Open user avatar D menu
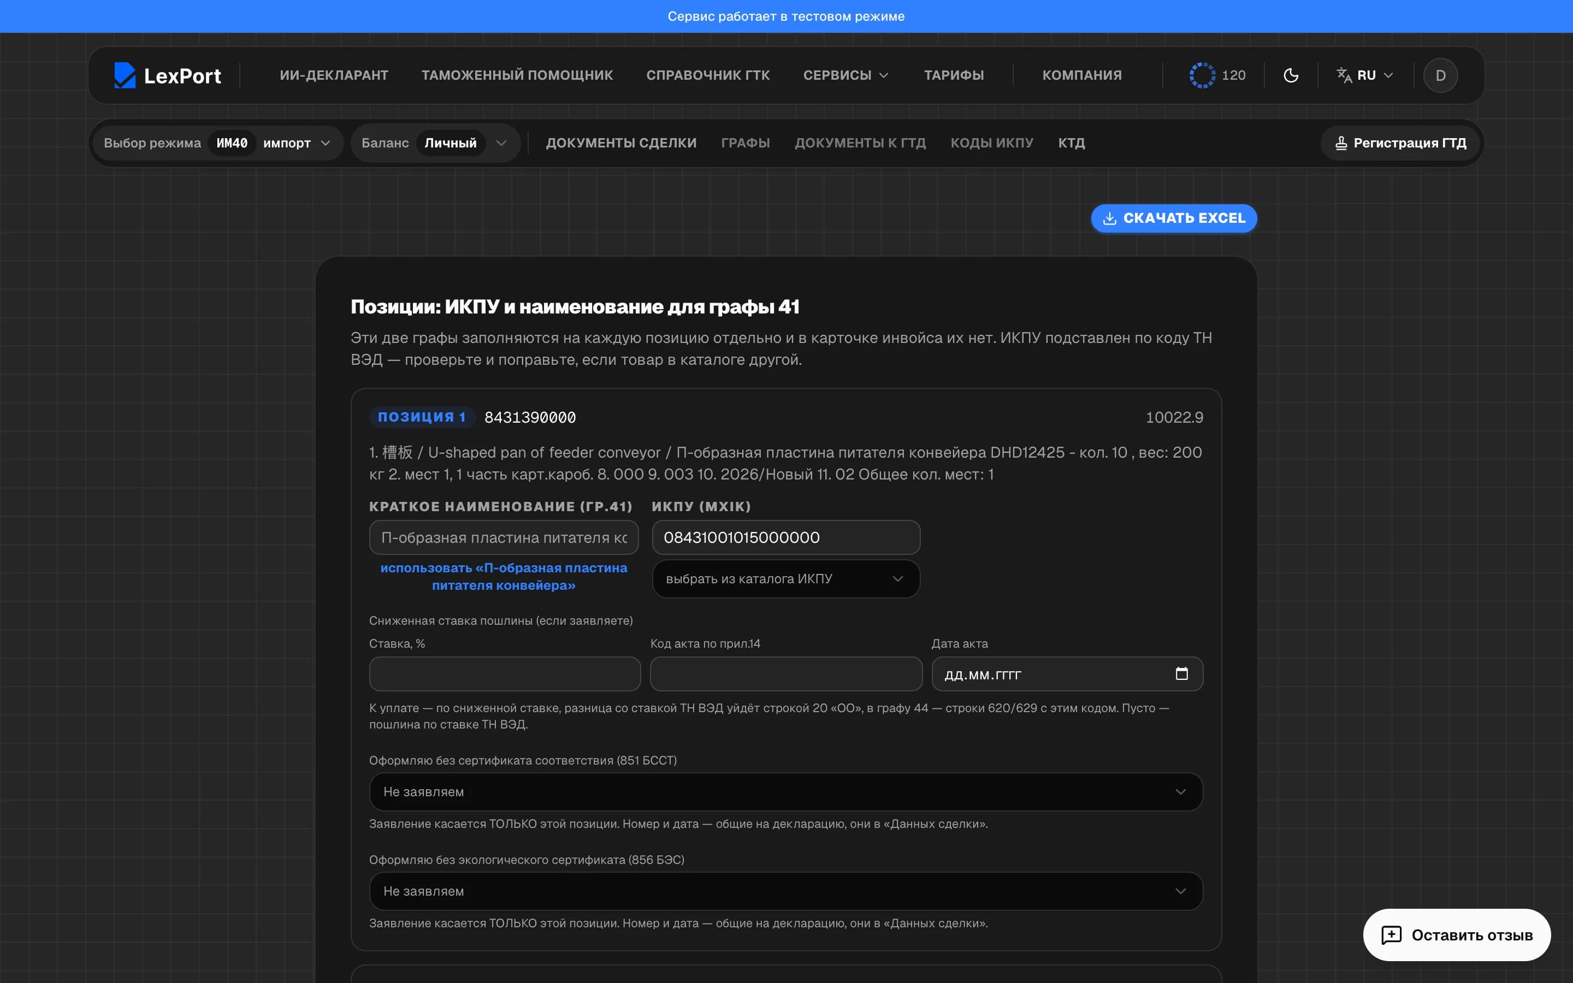 (1440, 75)
